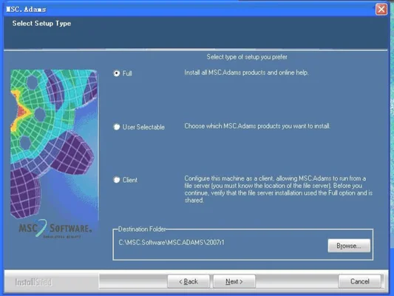The height and width of the screenshot is (296, 394).
Task: Select the Full setup radio button
Action: click(x=117, y=73)
